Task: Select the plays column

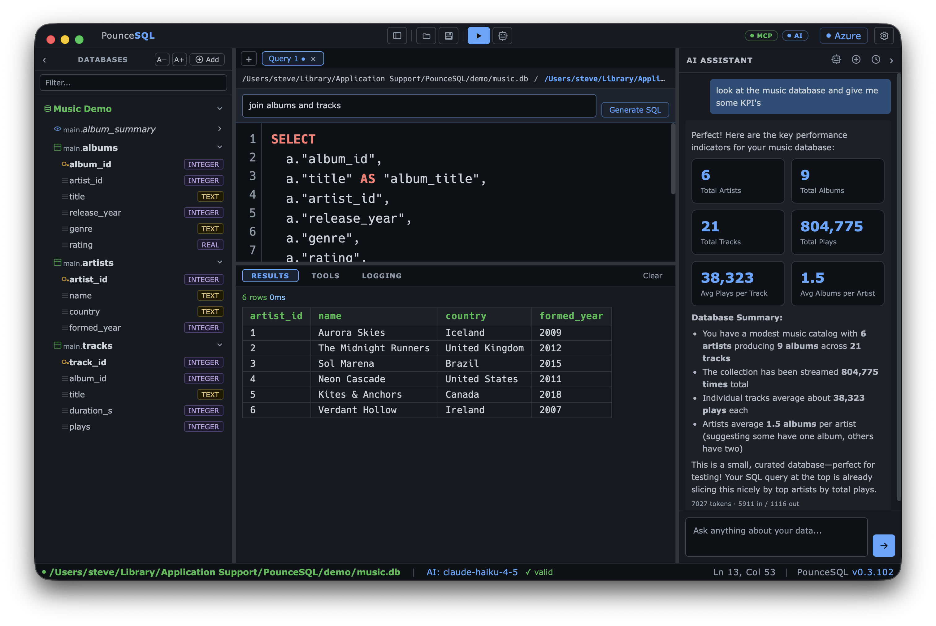Action: (x=133, y=427)
